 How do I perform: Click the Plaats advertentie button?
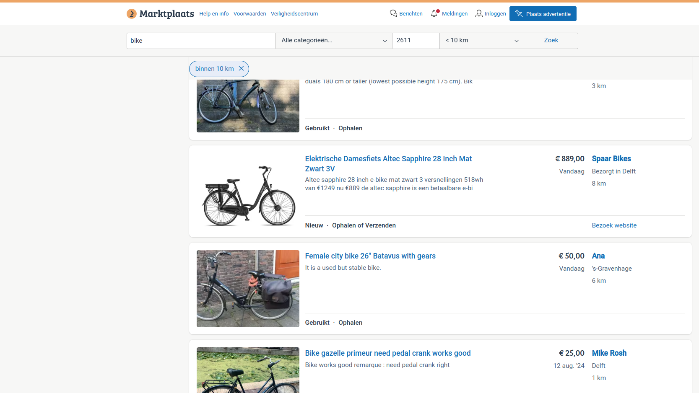[543, 13]
